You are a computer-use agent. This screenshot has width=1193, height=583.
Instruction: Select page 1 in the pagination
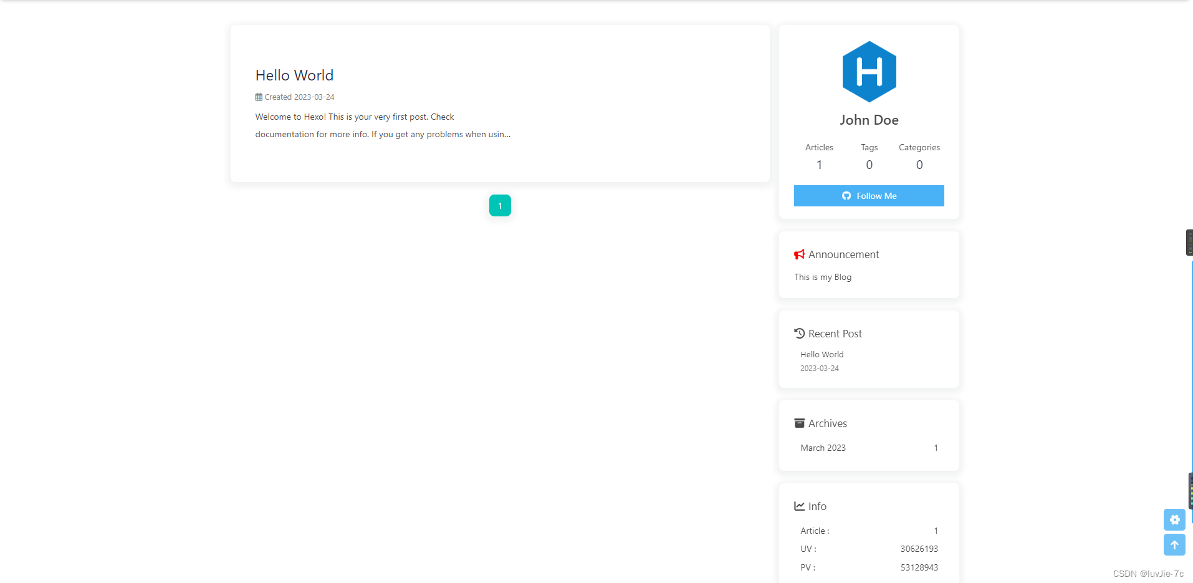499,205
